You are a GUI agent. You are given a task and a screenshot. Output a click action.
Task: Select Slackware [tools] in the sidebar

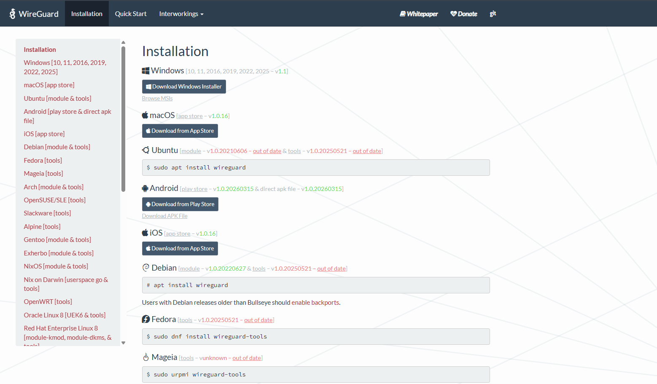(x=48, y=213)
